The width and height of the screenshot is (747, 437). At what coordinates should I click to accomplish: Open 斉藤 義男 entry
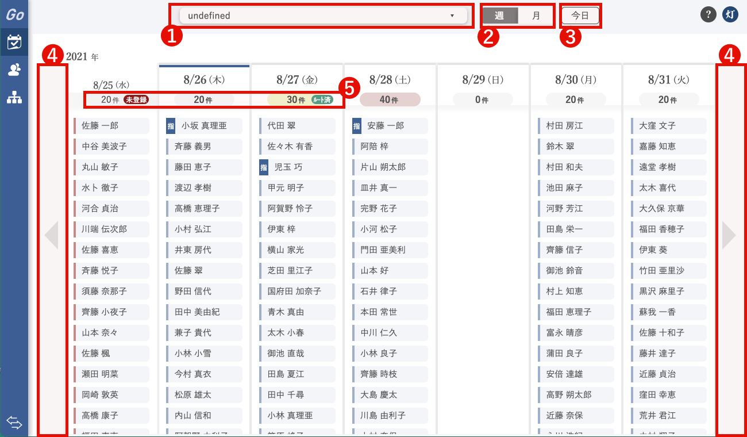(x=205, y=147)
